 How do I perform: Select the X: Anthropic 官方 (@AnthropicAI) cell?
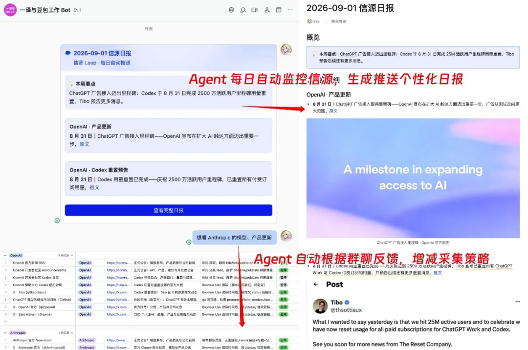coord(39,348)
